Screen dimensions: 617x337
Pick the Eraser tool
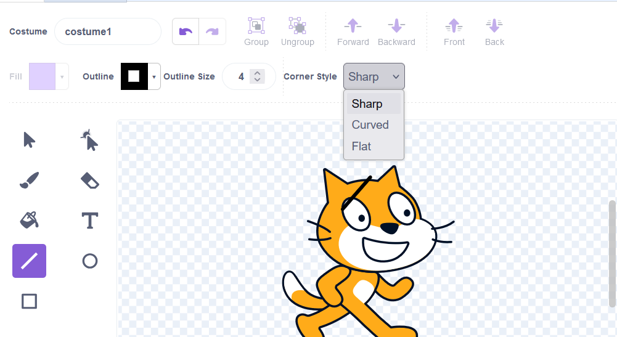pos(90,181)
